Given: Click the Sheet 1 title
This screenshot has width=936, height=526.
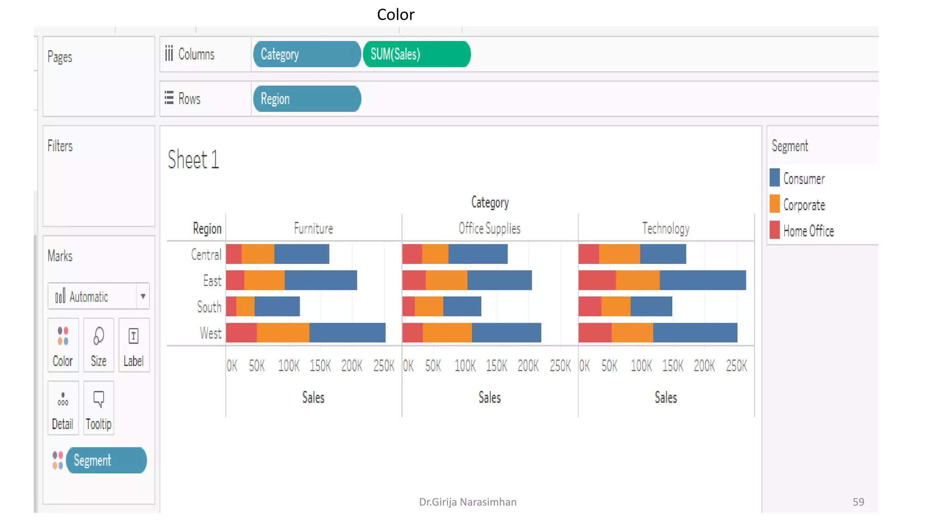Looking at the screenshot, I should [193, 160].
